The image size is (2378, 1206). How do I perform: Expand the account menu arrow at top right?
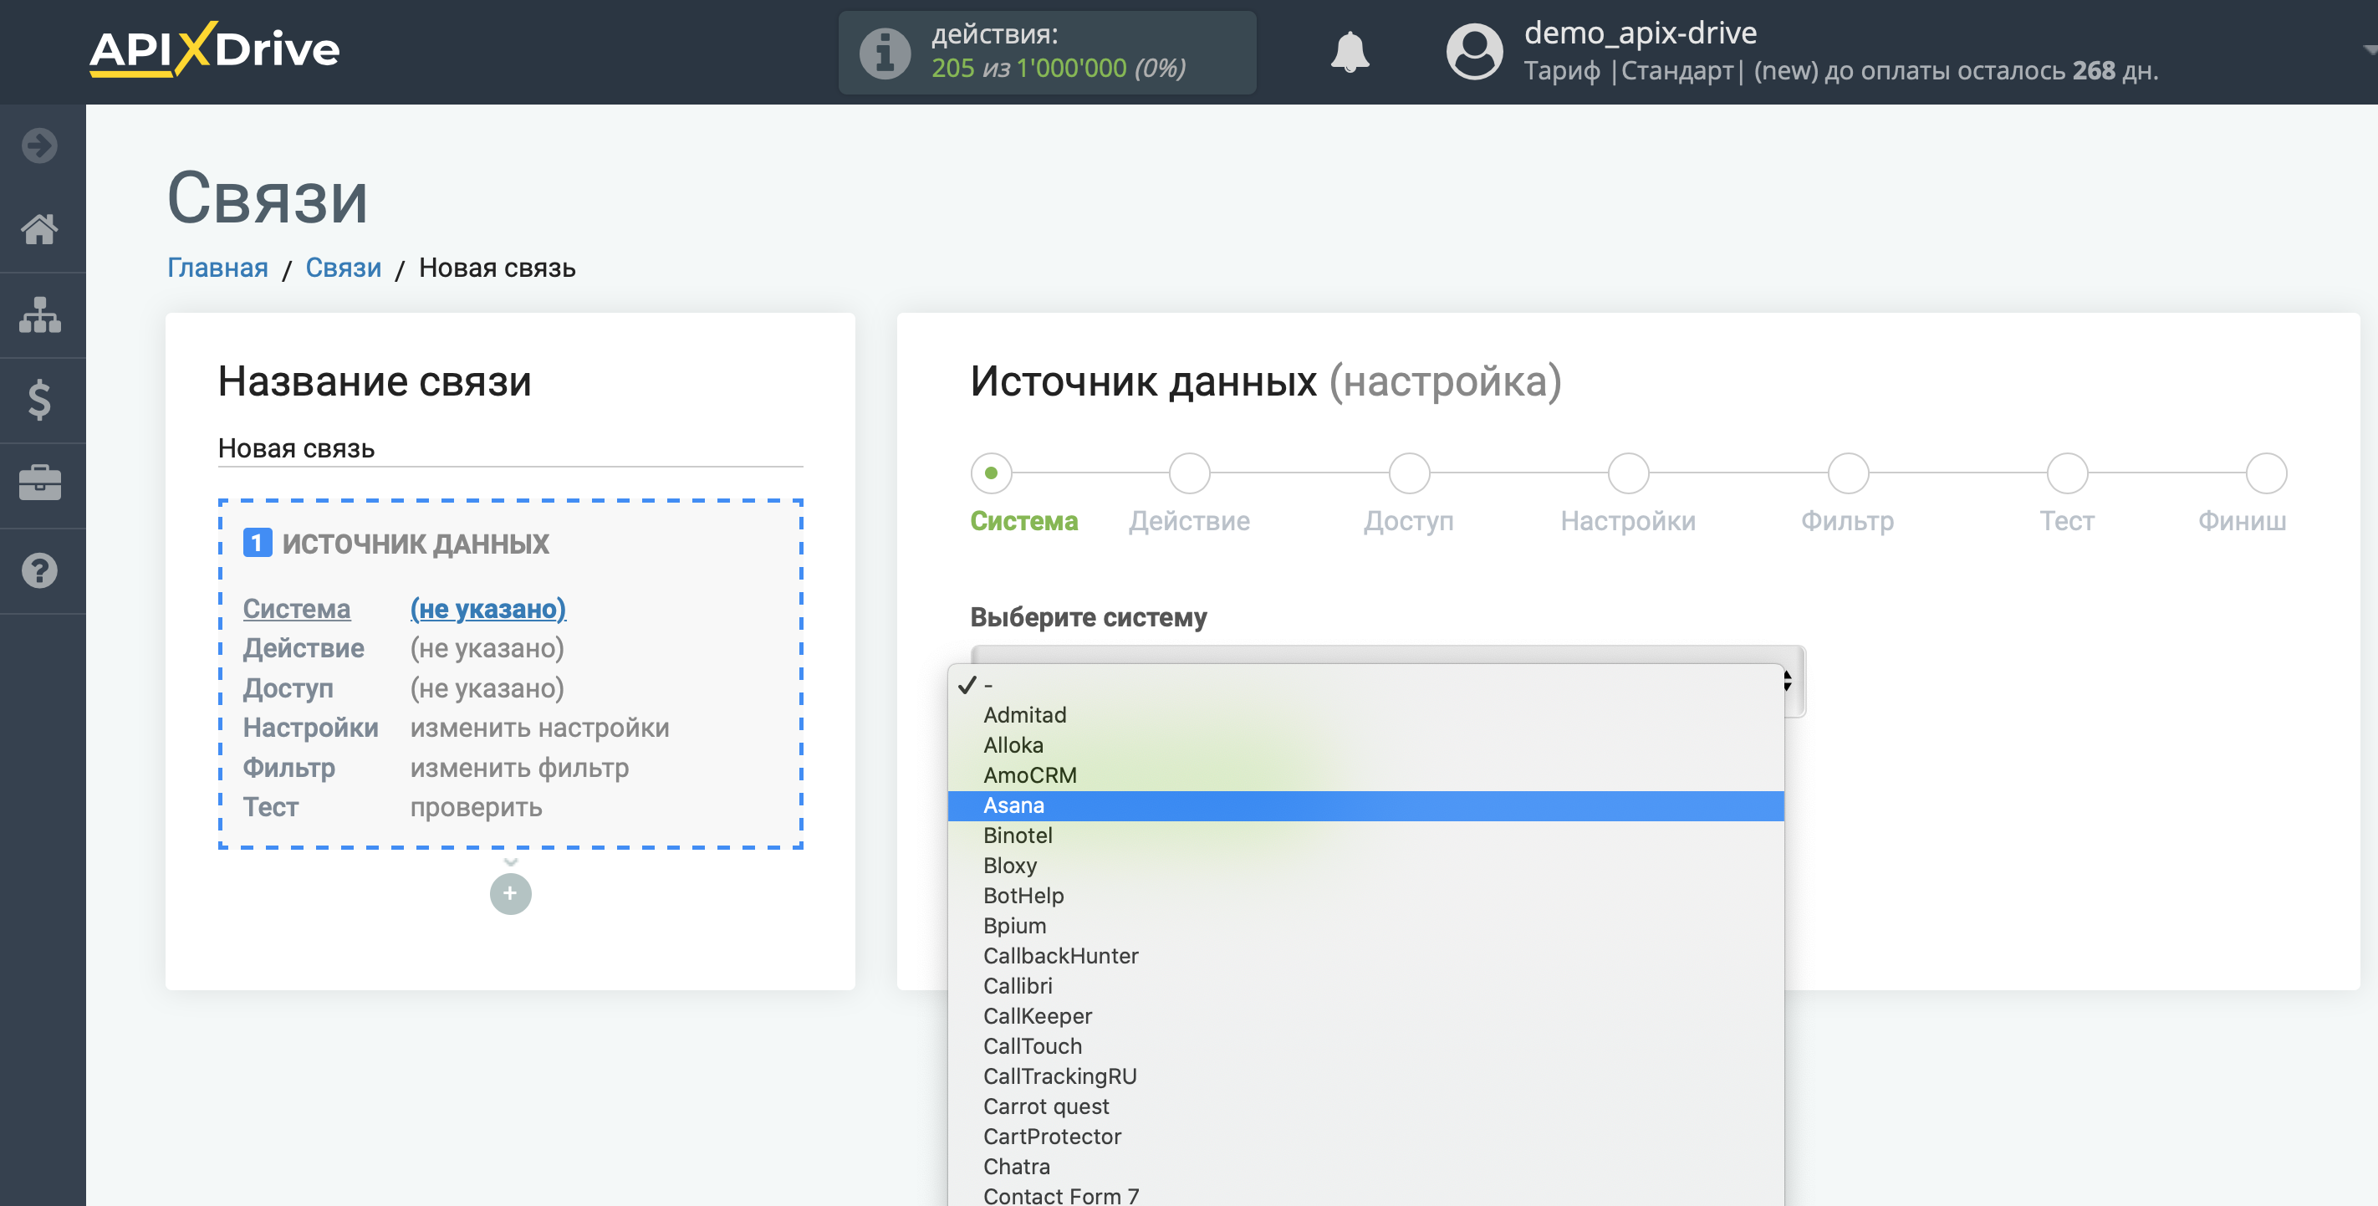click(2369, 50)
